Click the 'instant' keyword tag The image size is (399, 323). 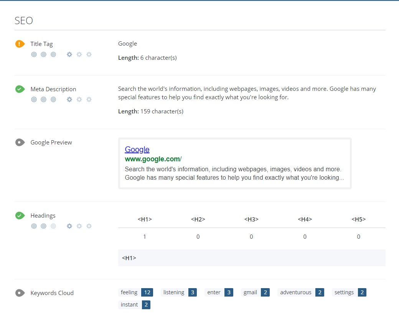[x=129, y=305]
